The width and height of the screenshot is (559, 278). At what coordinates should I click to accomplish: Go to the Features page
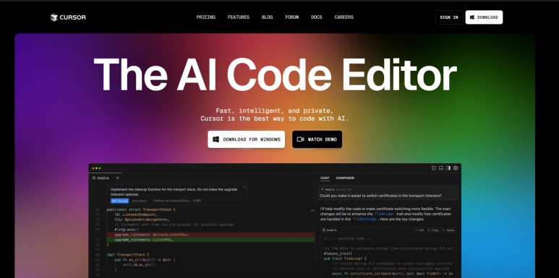(239, 17)
